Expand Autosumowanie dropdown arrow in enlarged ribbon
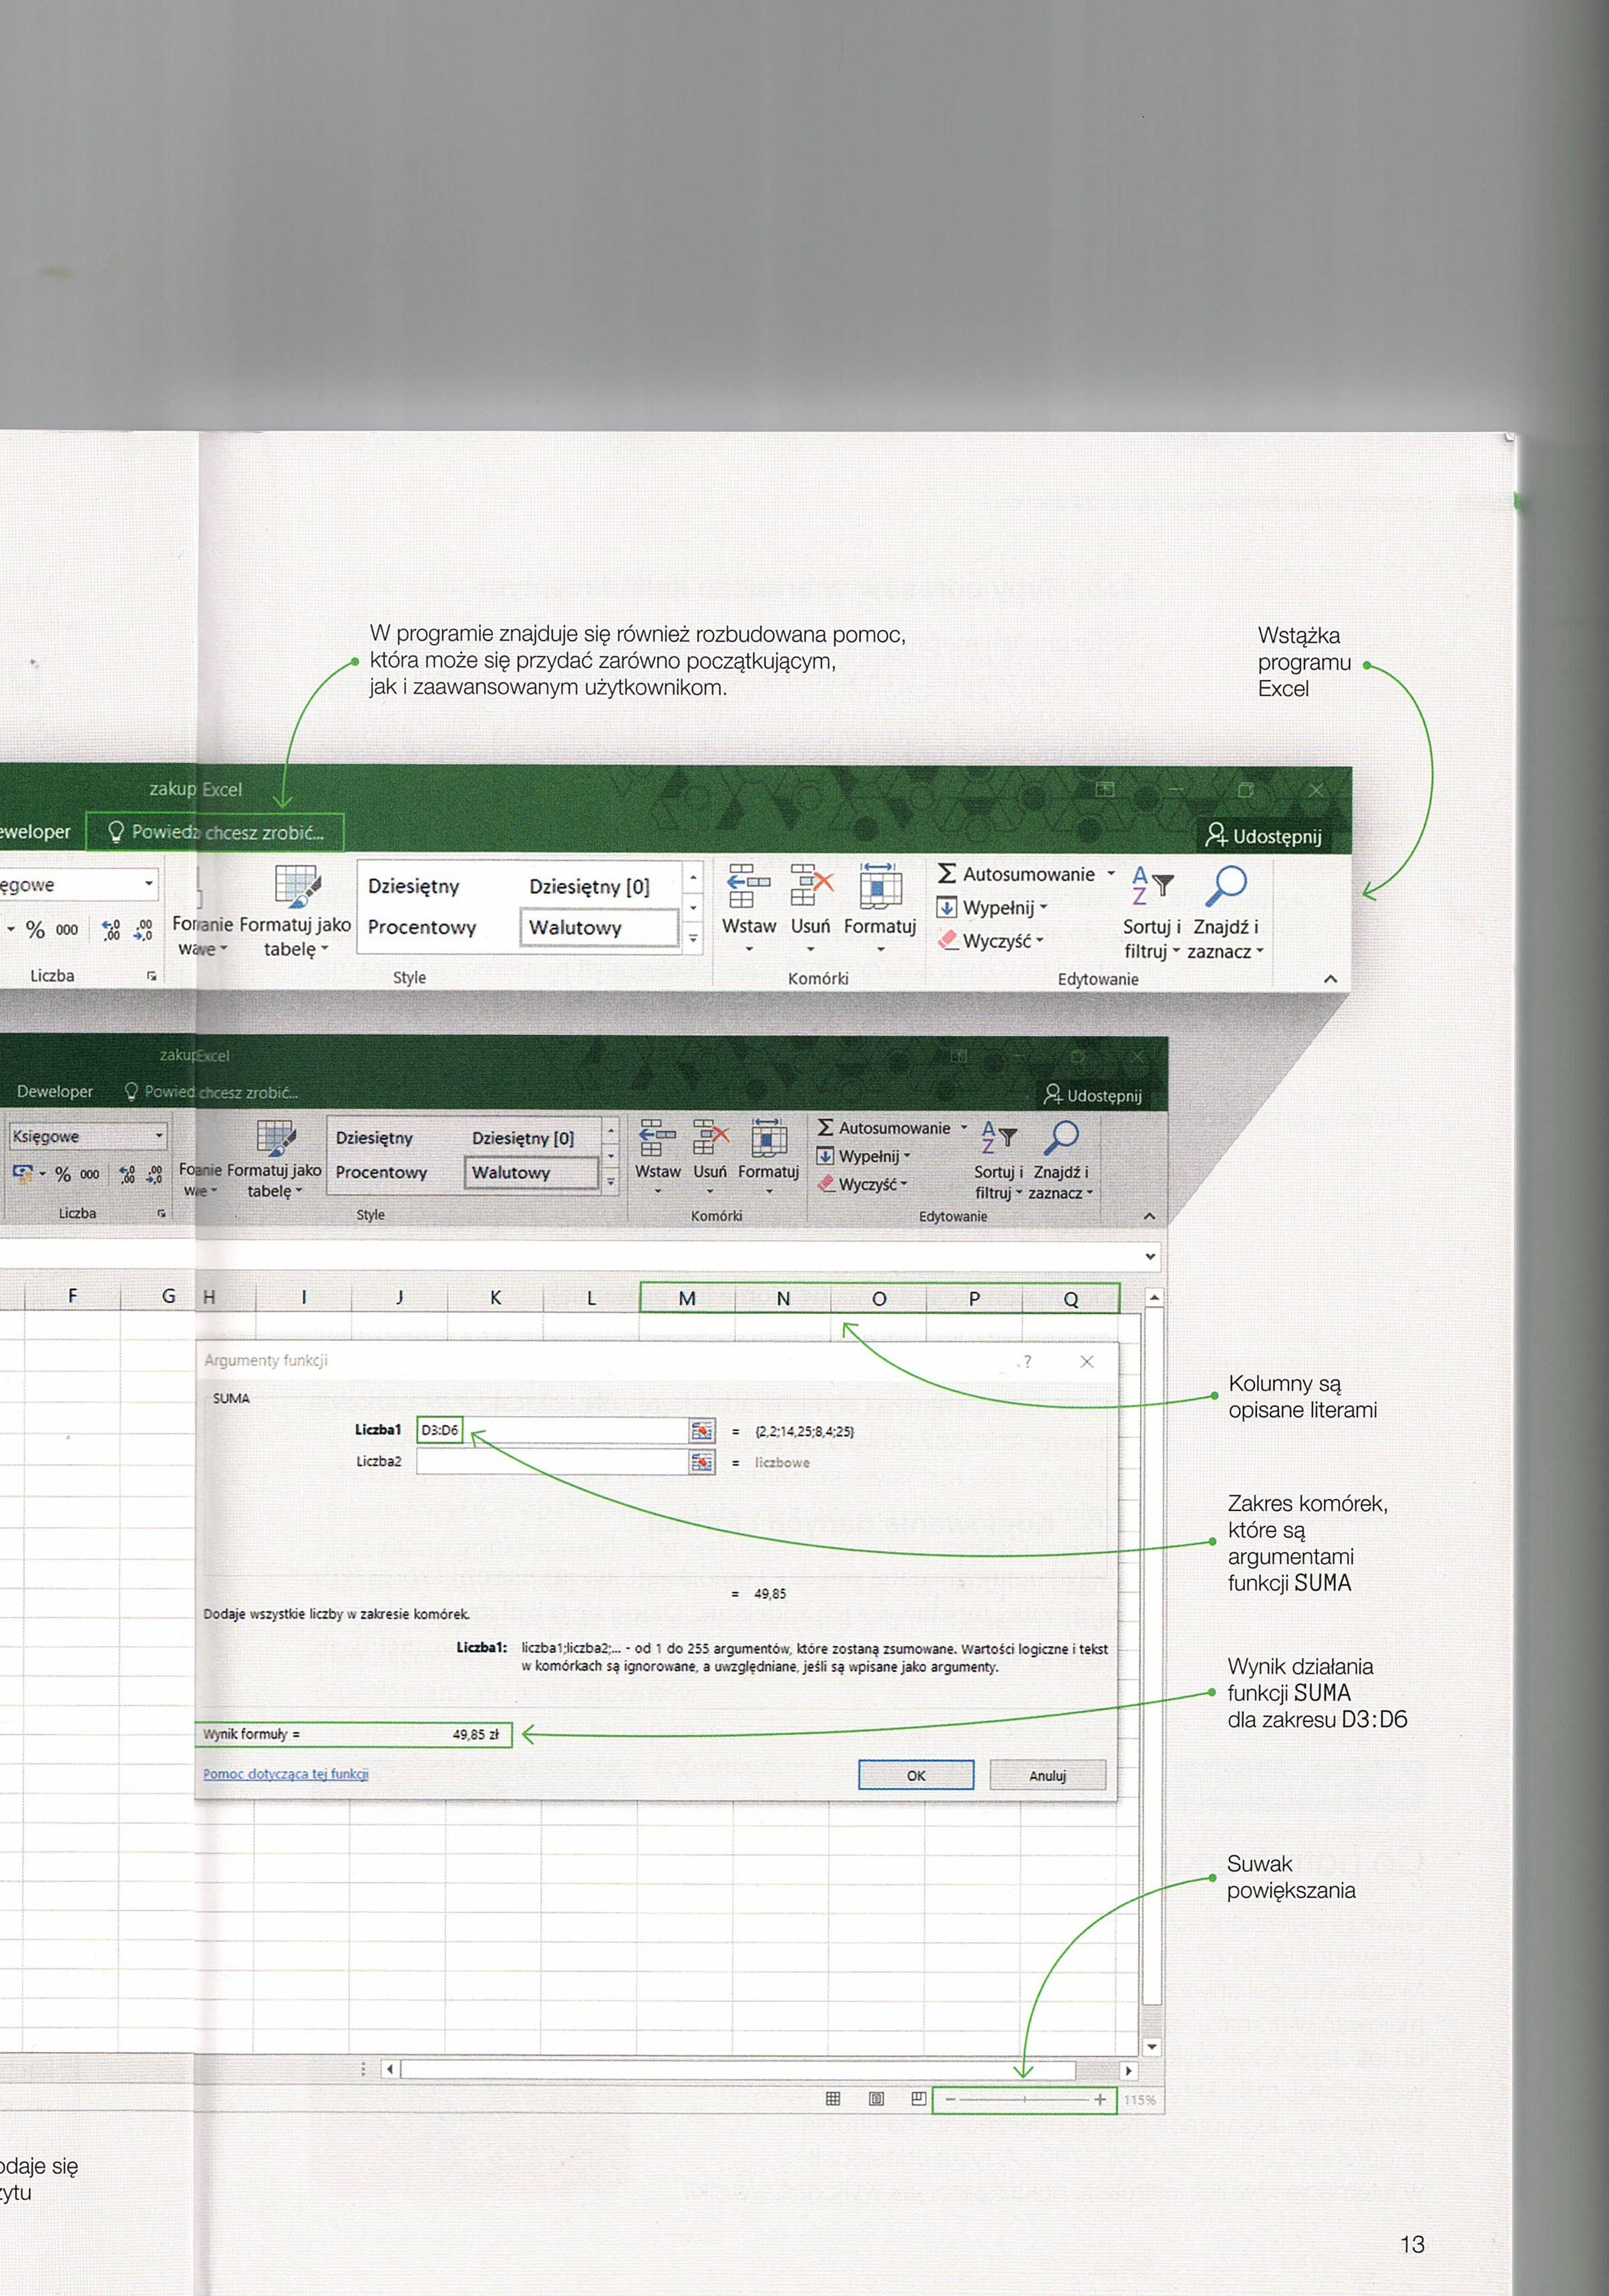Viewport: 1609px width, 2296px height. [1111, 874]
